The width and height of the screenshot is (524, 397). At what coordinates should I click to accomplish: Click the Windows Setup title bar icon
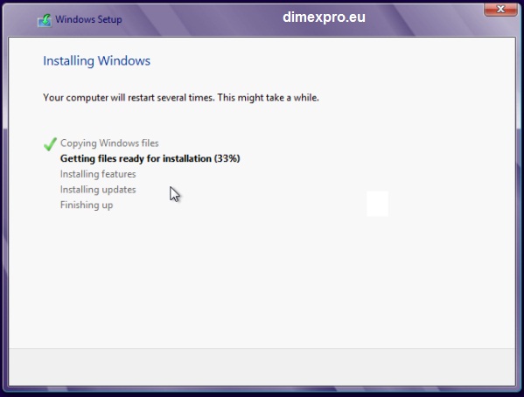click(45, 20)
